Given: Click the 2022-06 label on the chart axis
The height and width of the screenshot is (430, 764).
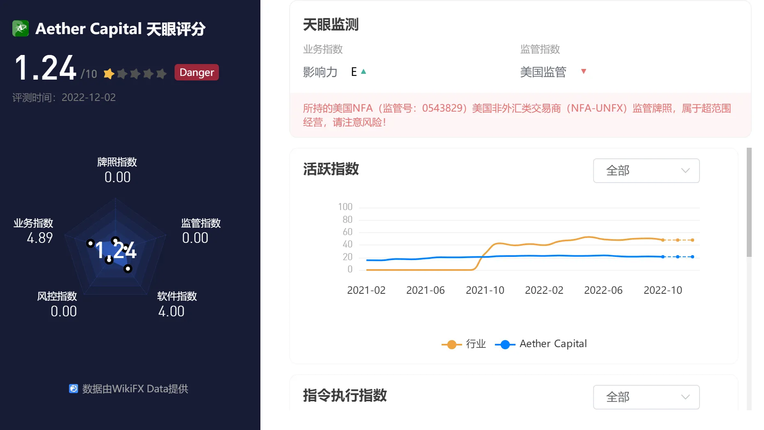Looking at the screenshot, I should click(x=603, y=290).
